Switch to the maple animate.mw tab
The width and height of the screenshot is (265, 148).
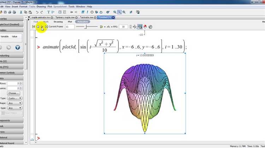coord(41,17)
